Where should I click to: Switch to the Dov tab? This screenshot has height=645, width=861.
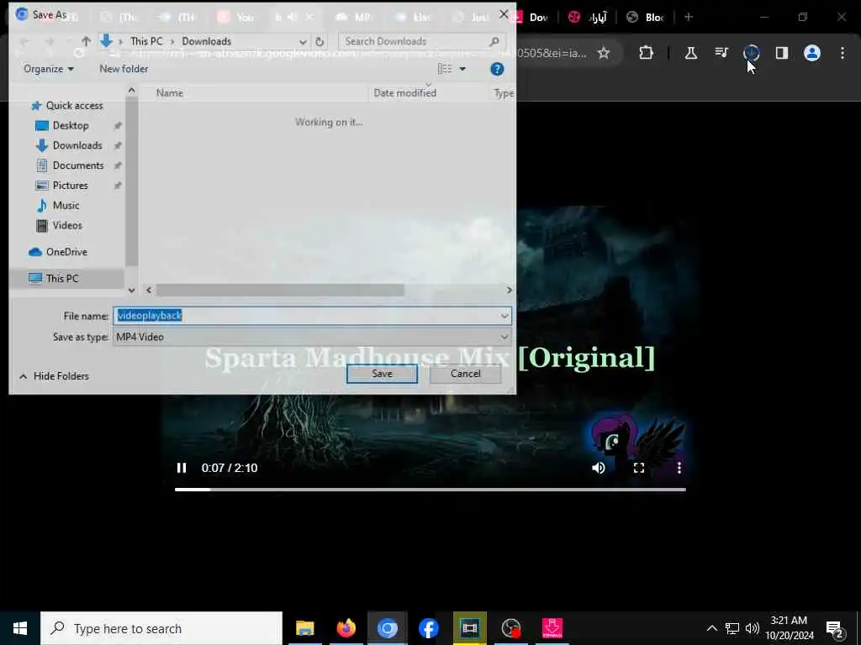point(531,17)
